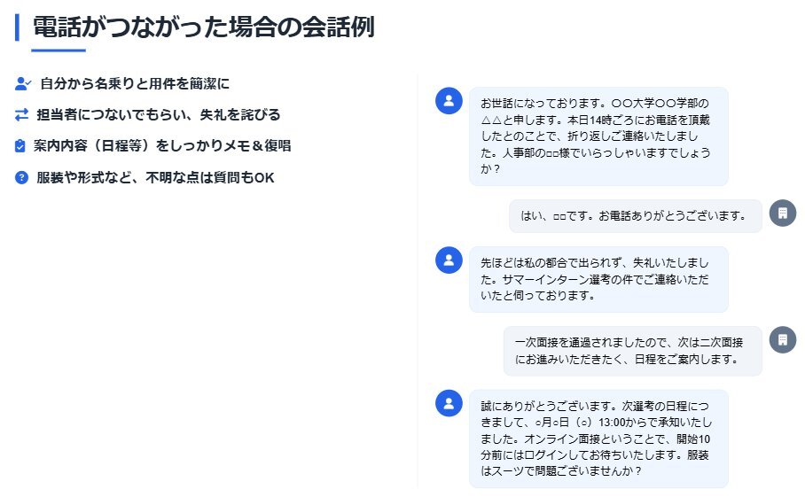
Task: Click the student avatar beside 誠にありがとうございます
Action: 449,403
